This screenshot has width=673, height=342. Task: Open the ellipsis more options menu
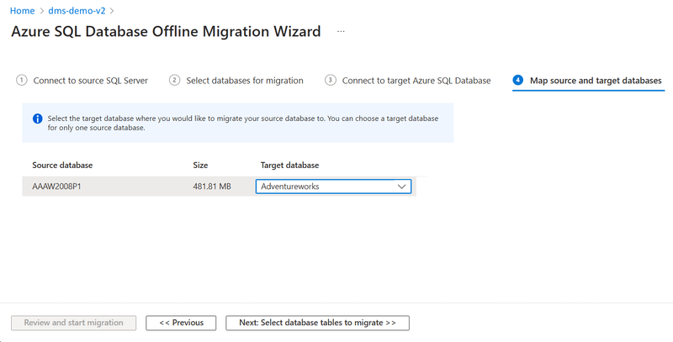(x=341, y=31)
